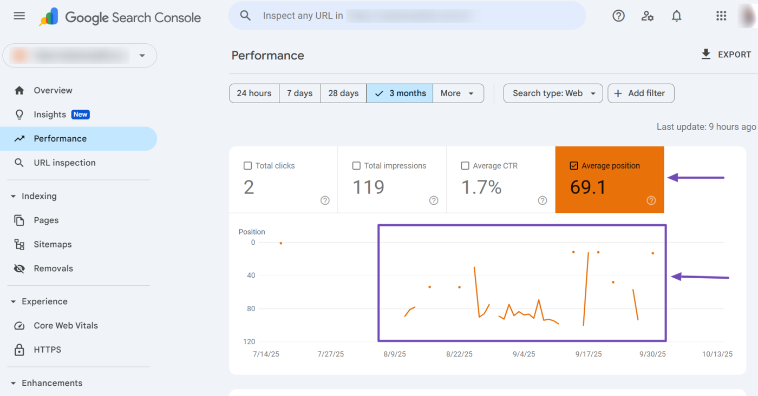This screenshot has width=758, height=396.
Task: Open the Removals tool
Action: 54,268
